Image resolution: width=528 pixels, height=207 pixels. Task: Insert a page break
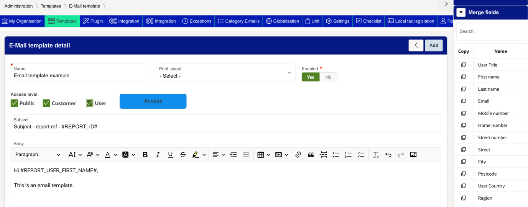click(323, 155)
